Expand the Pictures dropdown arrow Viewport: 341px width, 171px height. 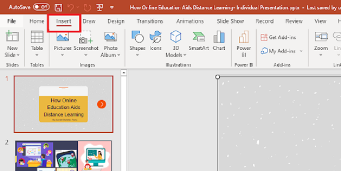pos(62,55)
